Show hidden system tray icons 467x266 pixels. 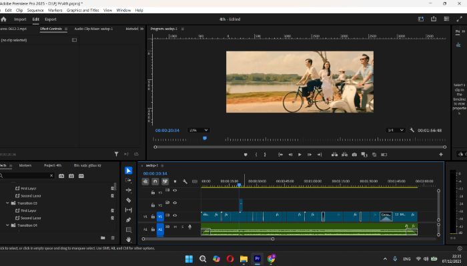[x=385, y=259]
